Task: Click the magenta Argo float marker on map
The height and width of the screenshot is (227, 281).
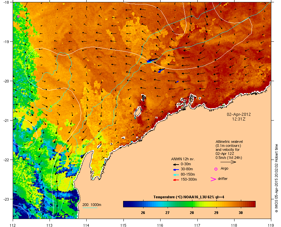Action: tap(18, 16)
